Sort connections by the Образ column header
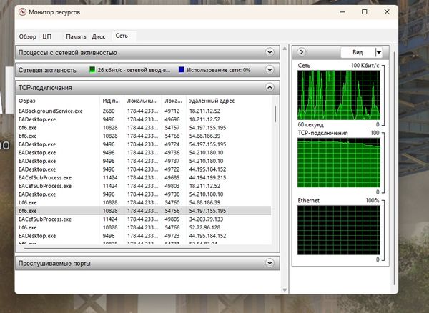 pos(57,101)
